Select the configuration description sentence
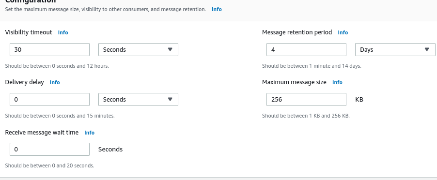The width and height of the screenshot is (437, 180). point(105,9)
